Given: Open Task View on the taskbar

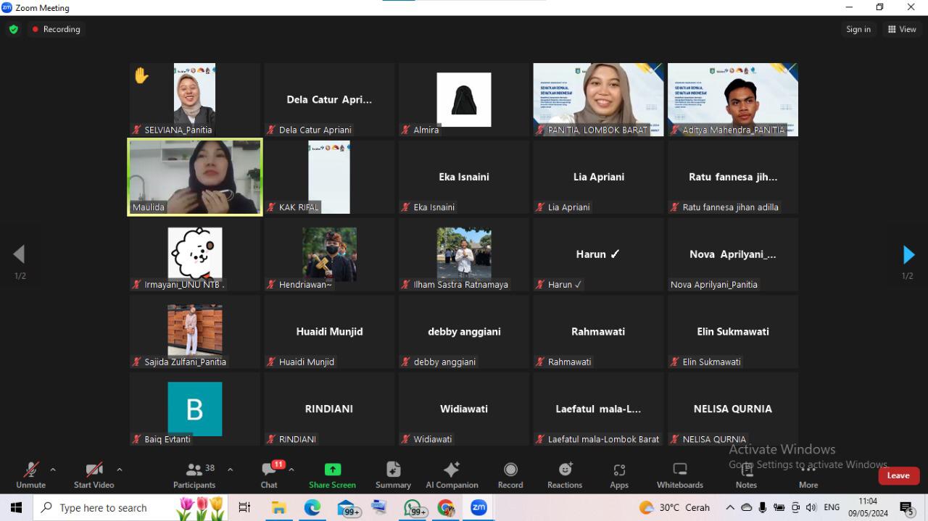Looking at the screenshot, I should (244, 508).
